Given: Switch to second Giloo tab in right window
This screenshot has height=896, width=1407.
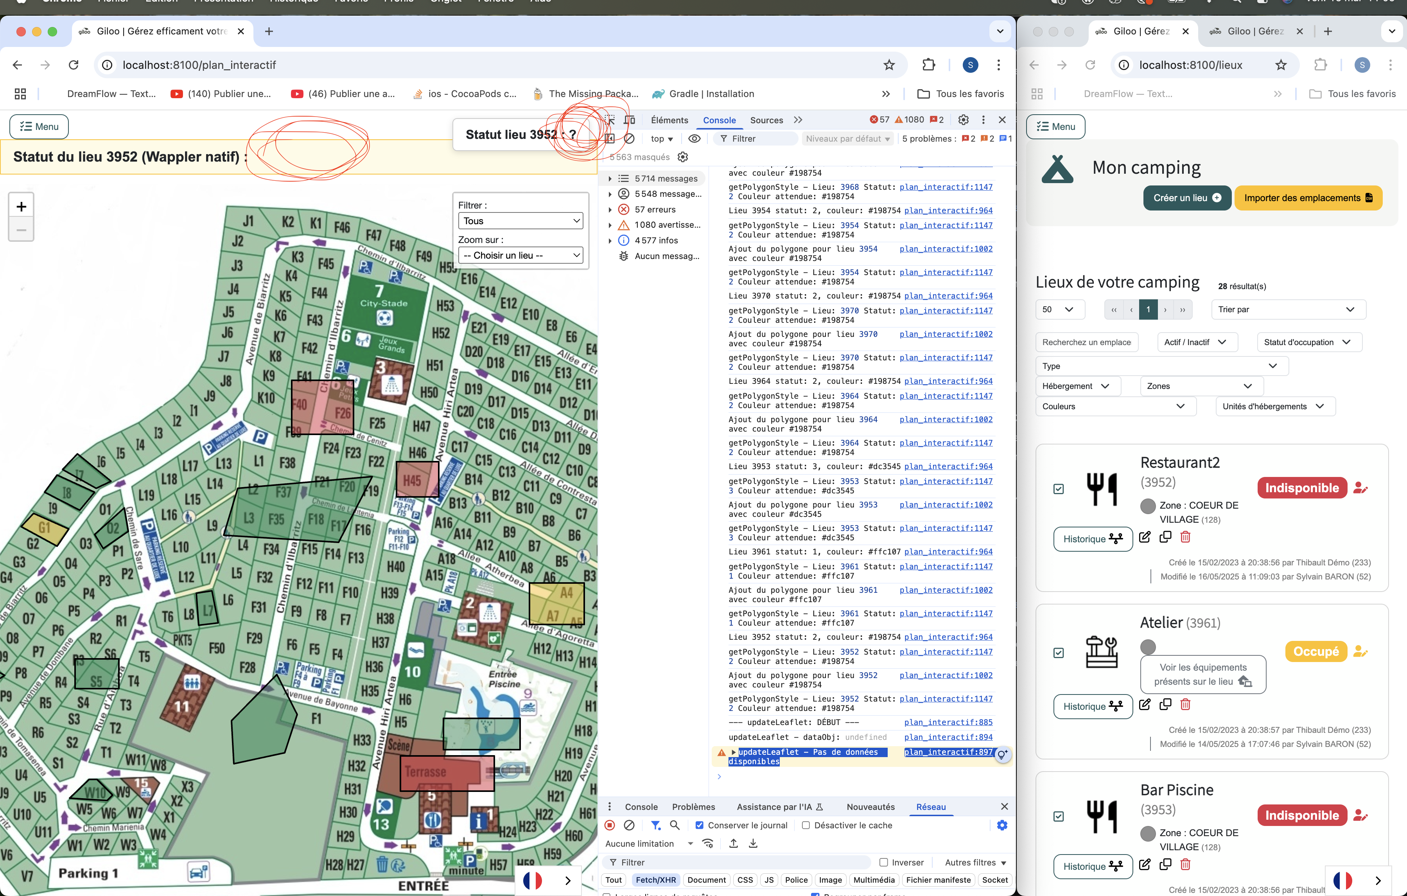Looking at the screenshot, I should pyautogui.click(x=1255, y=31).
